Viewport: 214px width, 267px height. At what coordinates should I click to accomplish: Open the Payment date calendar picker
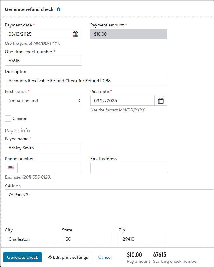[x=75, y=34]
